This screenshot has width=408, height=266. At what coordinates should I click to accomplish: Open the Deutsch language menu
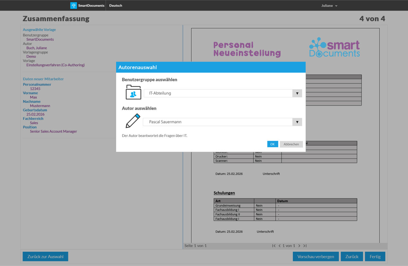(116, 5)
